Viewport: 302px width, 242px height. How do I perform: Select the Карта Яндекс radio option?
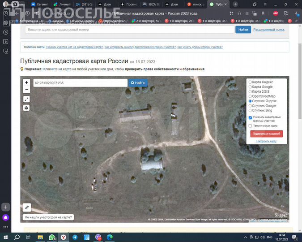click(x=250, y=82)
